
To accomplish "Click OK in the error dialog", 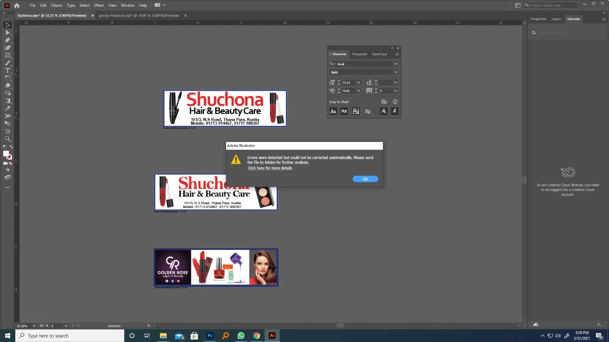I will [365, 179].
